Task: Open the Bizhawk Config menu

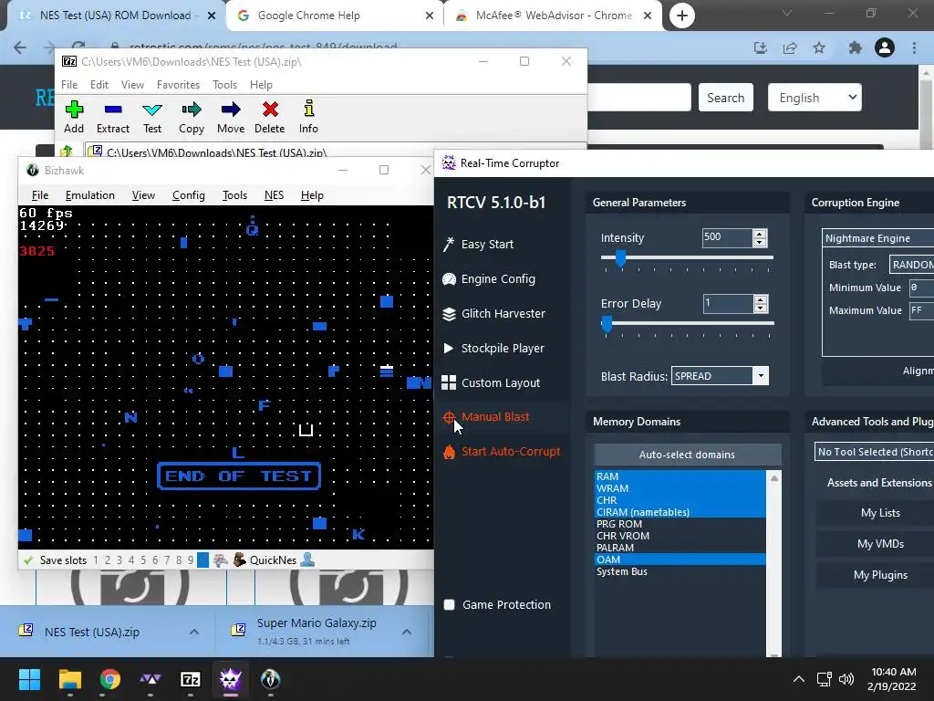Action: pyautogui.click(x=188, y=195)
